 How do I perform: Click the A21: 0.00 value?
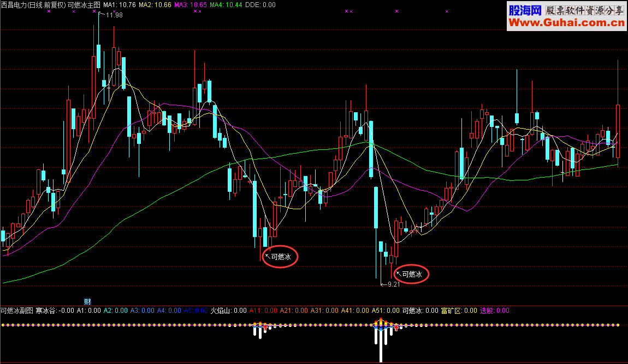coord(294,311)
